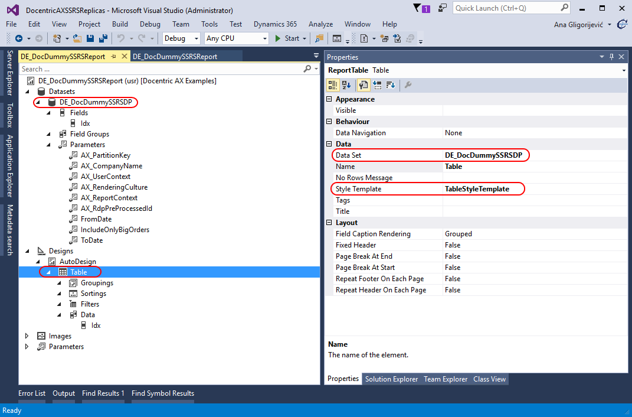The image size is (632, 417).
Task: Click the search magnifier icon in designer
Action: (307, 69)
